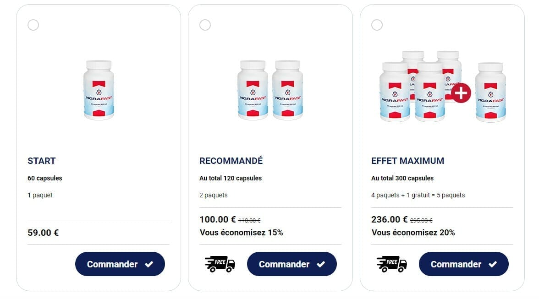Click the checkmark icon on START's Commander button
Screen dimensions: 539x299
click(x=149, y=264)
